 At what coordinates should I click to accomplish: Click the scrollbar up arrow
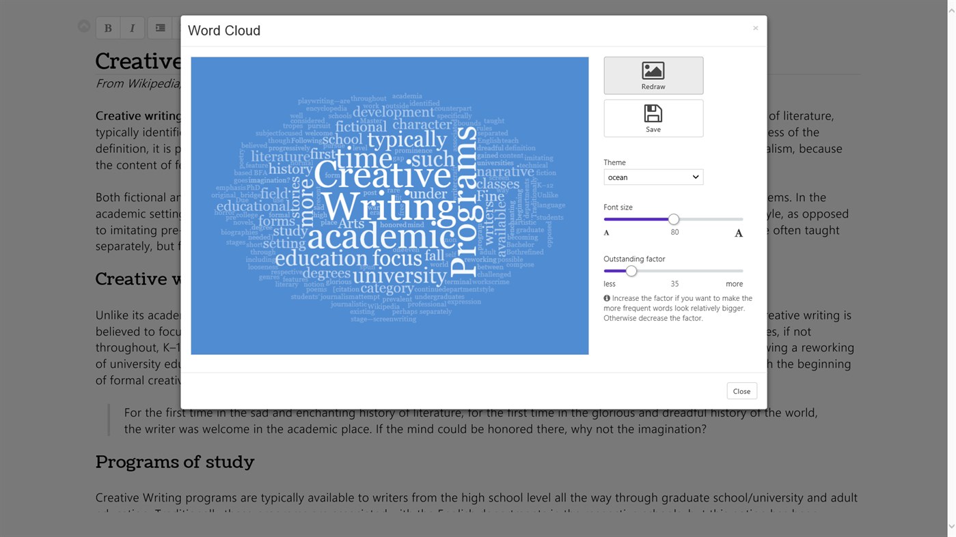point(951,11)
